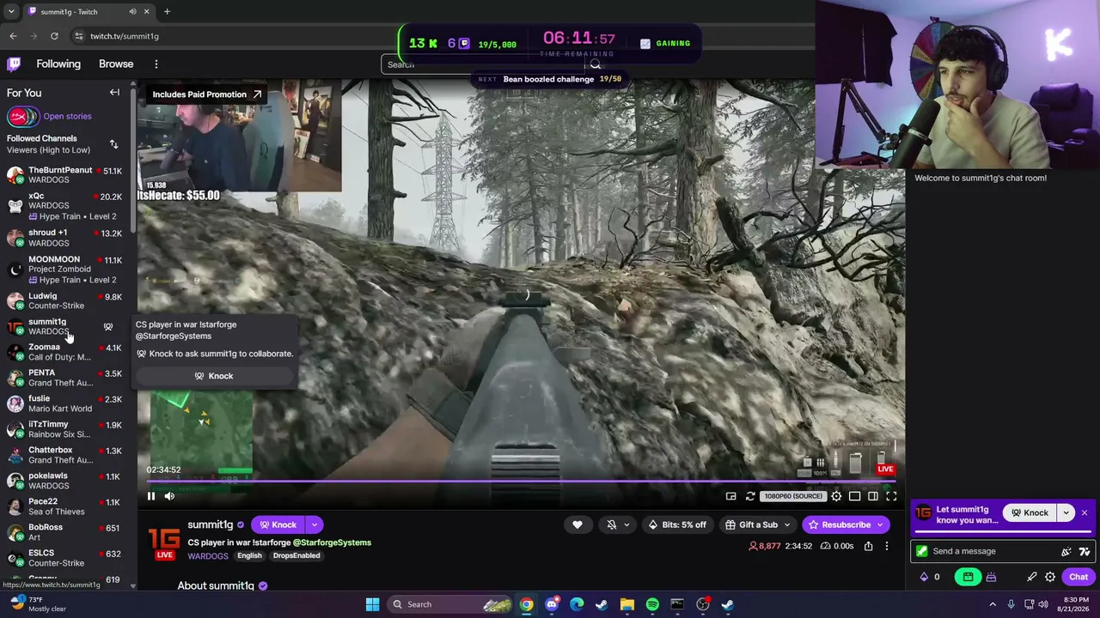Open Ludwig channel in sidebar
The height and width of the screenshot is (618, 1100).
click(65, 300)
